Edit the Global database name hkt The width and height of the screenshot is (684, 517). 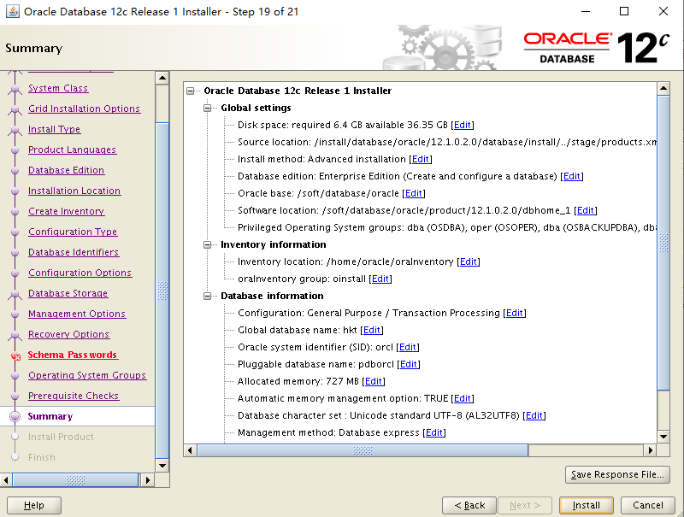click(x=372, y=330)
